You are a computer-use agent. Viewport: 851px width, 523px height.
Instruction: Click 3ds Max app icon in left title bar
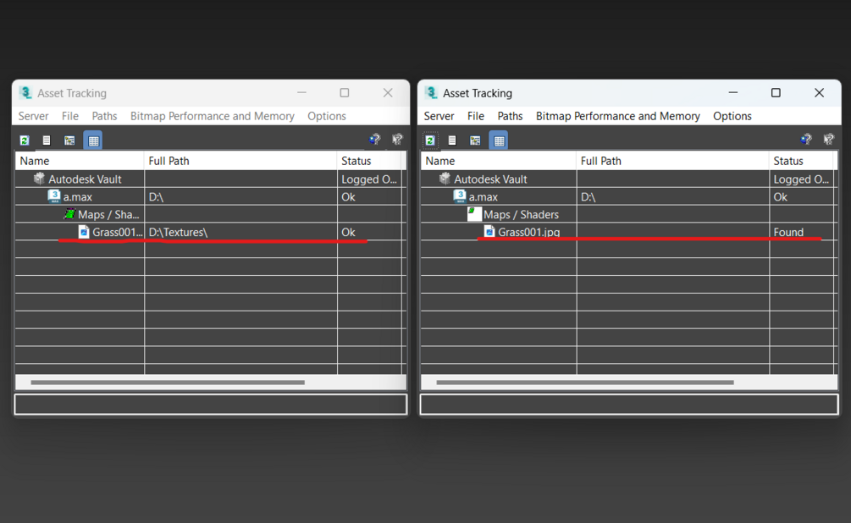[x=25, y=93]
